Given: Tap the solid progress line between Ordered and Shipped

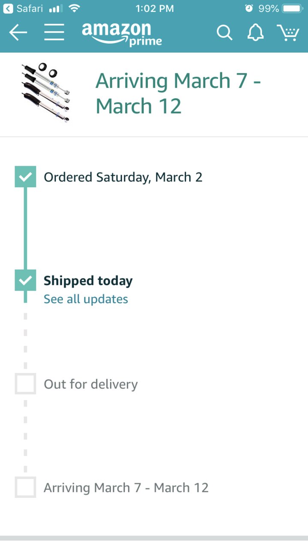Looking at the screenshot, I should (x=25, y=228).
